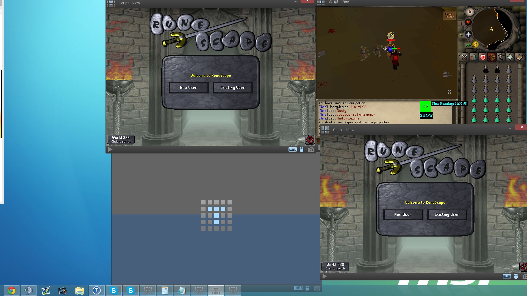This screenshot has width=527, height=296.
Task: Open the Combat Options tab in the game window
Action: (x=464, y=57)
